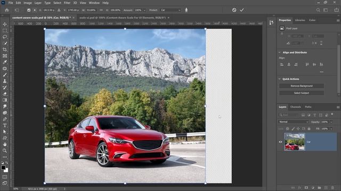Image resolution: width=341 pixels, height=191 pixels.
Task: Open the Window menu
Action: 94,3
